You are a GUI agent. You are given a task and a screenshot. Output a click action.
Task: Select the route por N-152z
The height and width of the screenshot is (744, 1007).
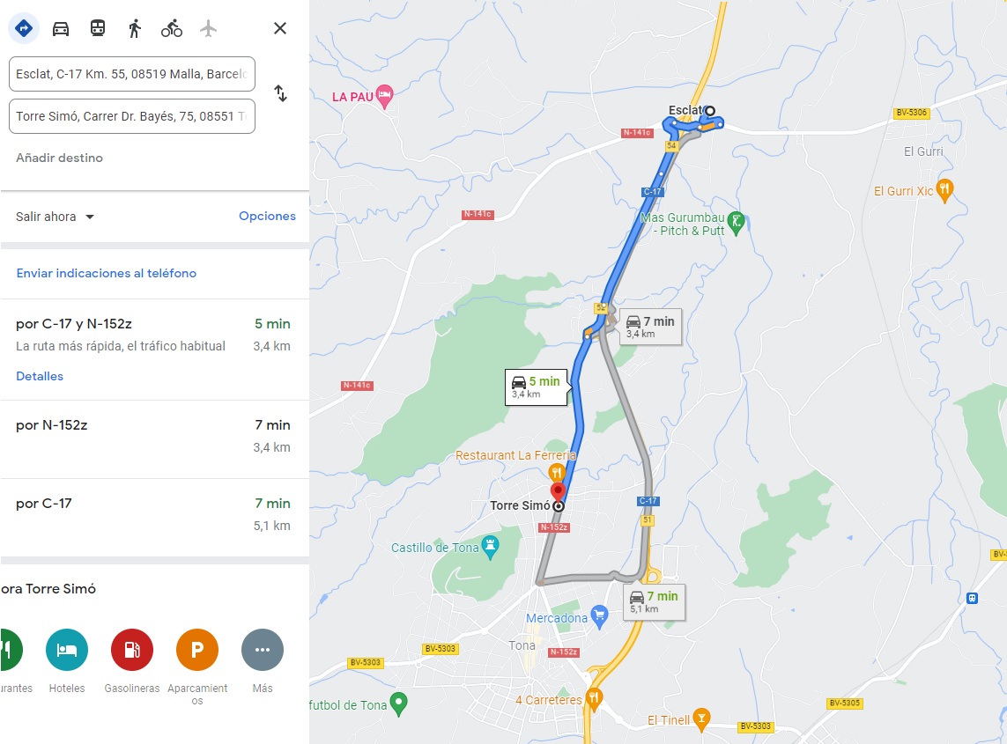pyautogui.click(x=154, y=439)
